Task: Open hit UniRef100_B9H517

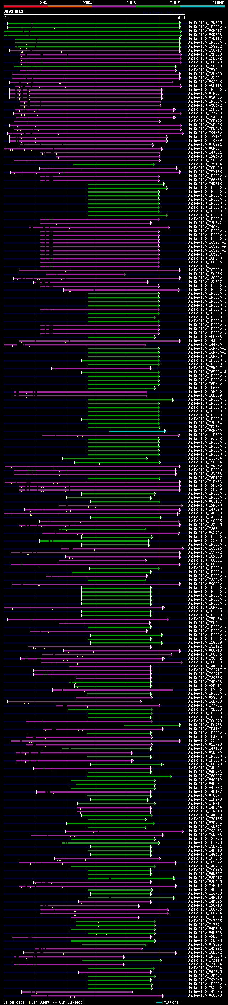Action: pyautogui.click(x=204, y=31)
